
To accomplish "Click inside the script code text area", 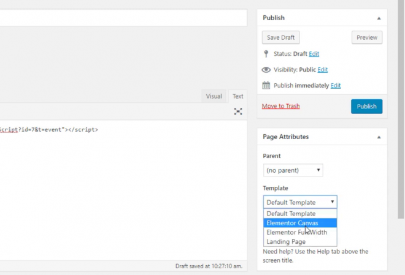I will pos(123,190).
